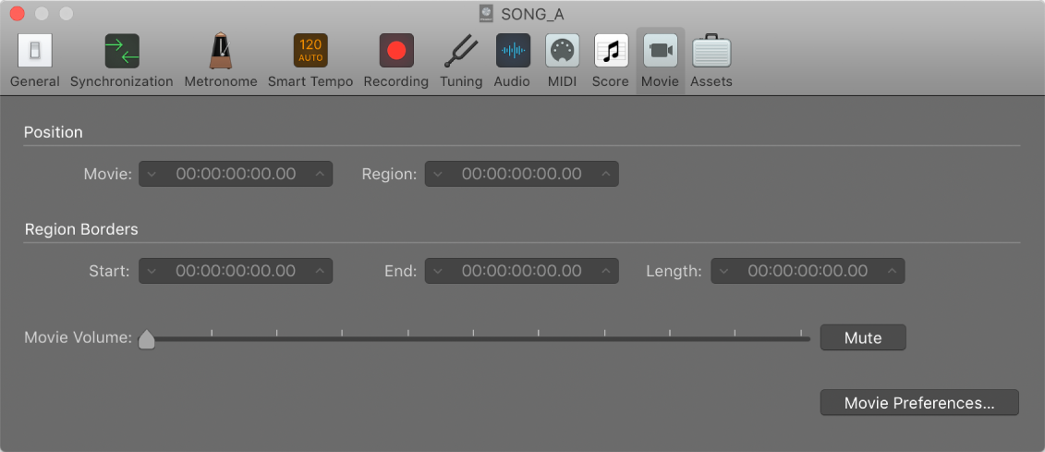
Task: Click the Movie tab label
Action: (x=660, y=81)
